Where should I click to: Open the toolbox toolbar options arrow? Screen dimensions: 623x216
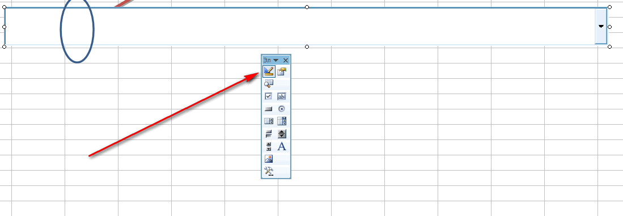coord(276,60)
